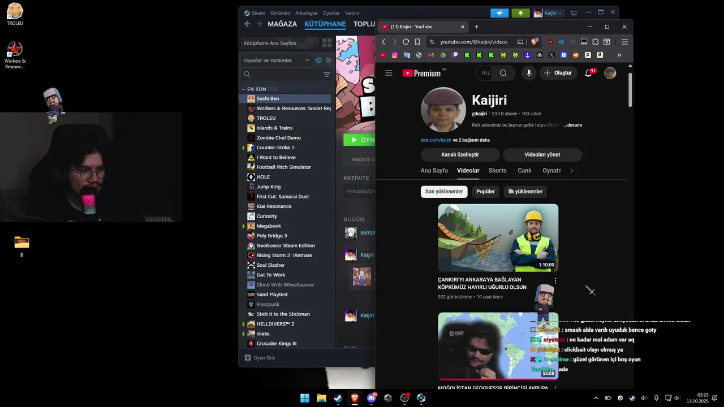Open a new browser tab with plus
724x407 pixels.
(x=476, y=27)
